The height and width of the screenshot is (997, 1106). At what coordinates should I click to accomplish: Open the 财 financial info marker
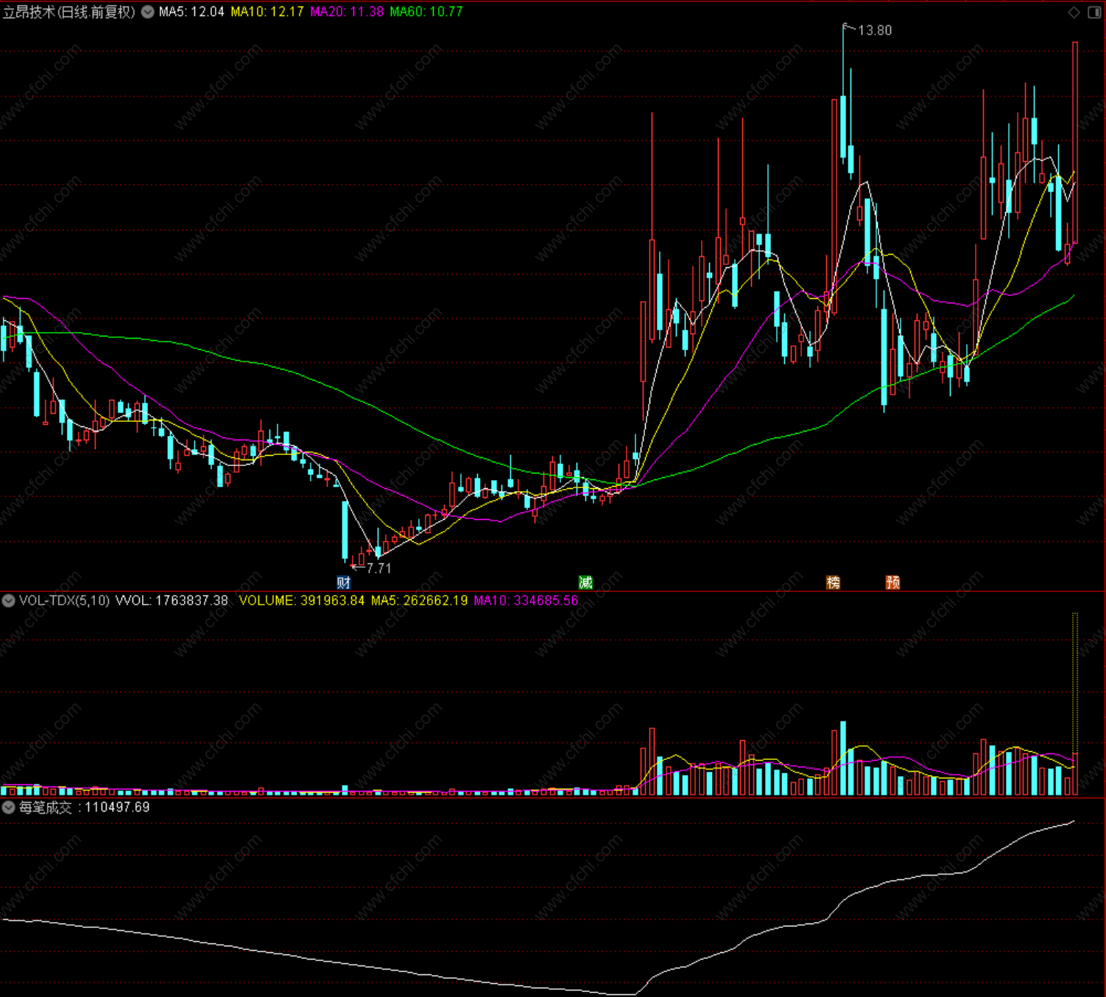point(344,582)
